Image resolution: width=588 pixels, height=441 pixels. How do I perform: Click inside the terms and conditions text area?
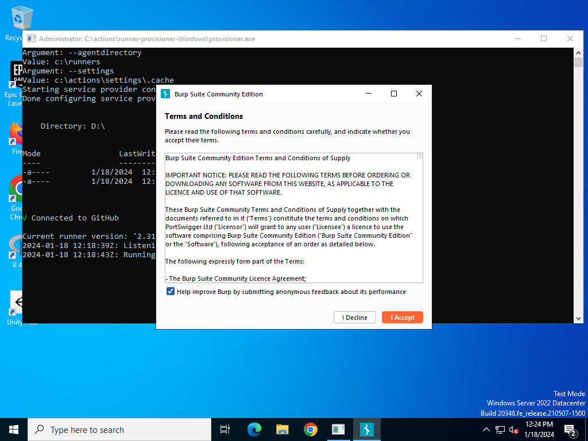pos(291,218)
